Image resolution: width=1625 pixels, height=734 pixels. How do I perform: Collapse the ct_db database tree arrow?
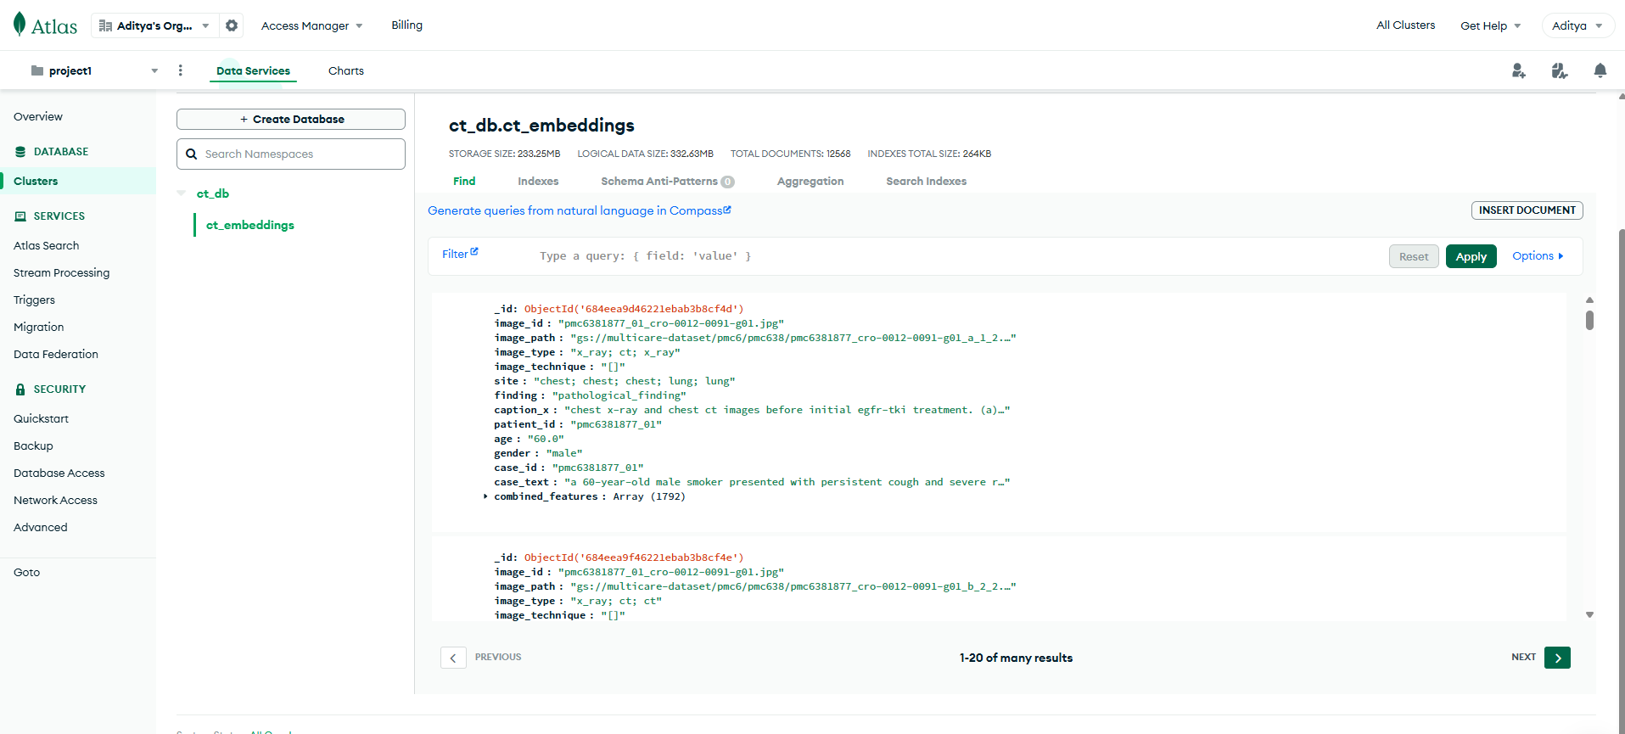coord(181,193)
